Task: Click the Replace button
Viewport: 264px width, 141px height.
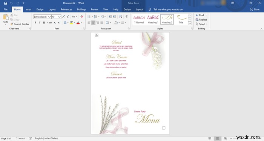Action: 201,20
